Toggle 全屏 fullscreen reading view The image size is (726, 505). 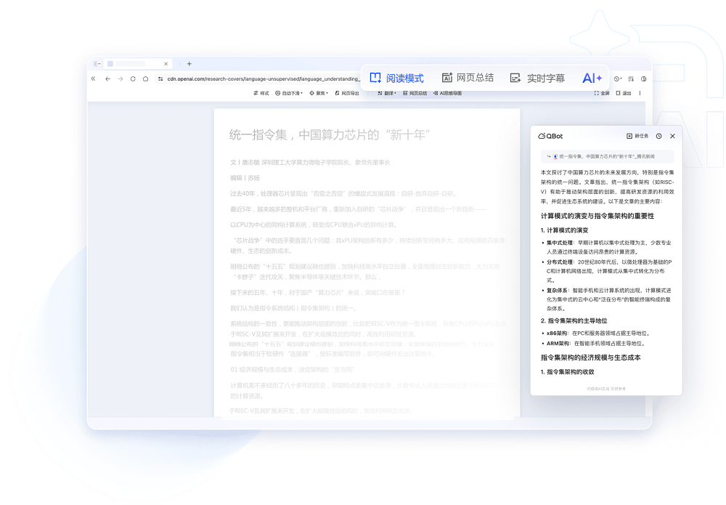point(602,93)
